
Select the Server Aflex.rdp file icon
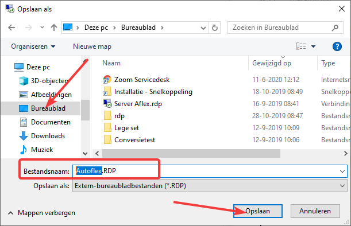107,103
